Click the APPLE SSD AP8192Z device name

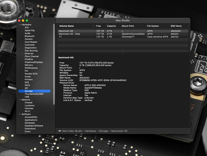[95, 85]
